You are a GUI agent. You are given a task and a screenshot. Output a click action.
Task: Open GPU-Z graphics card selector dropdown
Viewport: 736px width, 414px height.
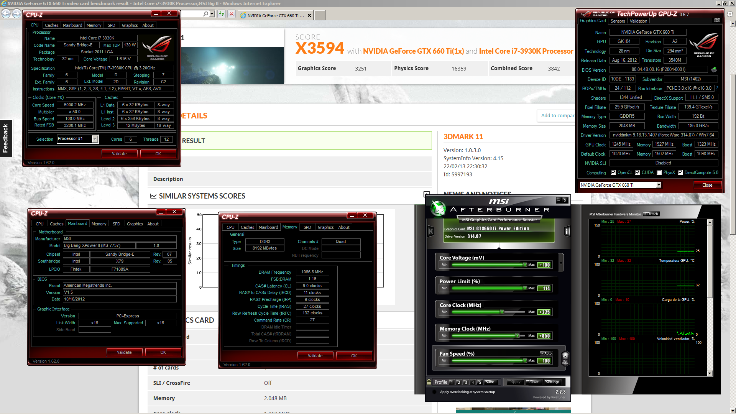(659, 185)
